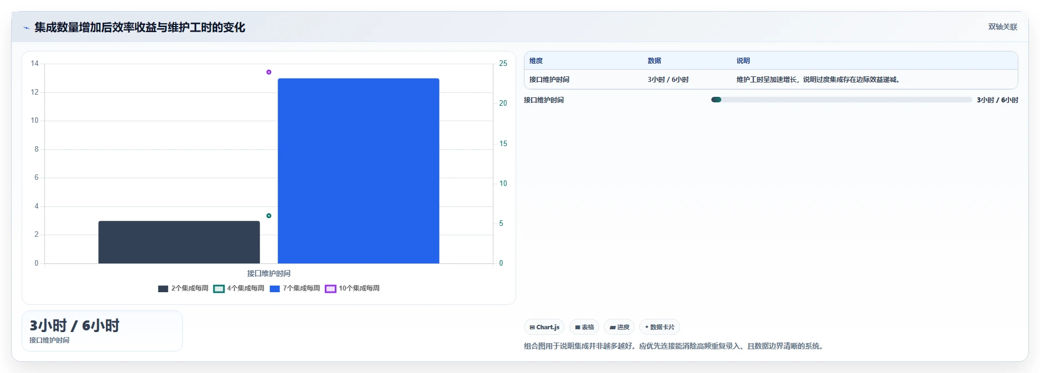Click the 接口维护时间 caption in the data card
The image size is (1040, 373).
click(49, 340)
